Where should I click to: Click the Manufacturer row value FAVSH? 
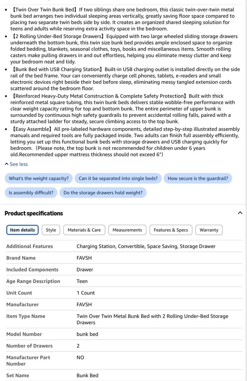point(84,304)
